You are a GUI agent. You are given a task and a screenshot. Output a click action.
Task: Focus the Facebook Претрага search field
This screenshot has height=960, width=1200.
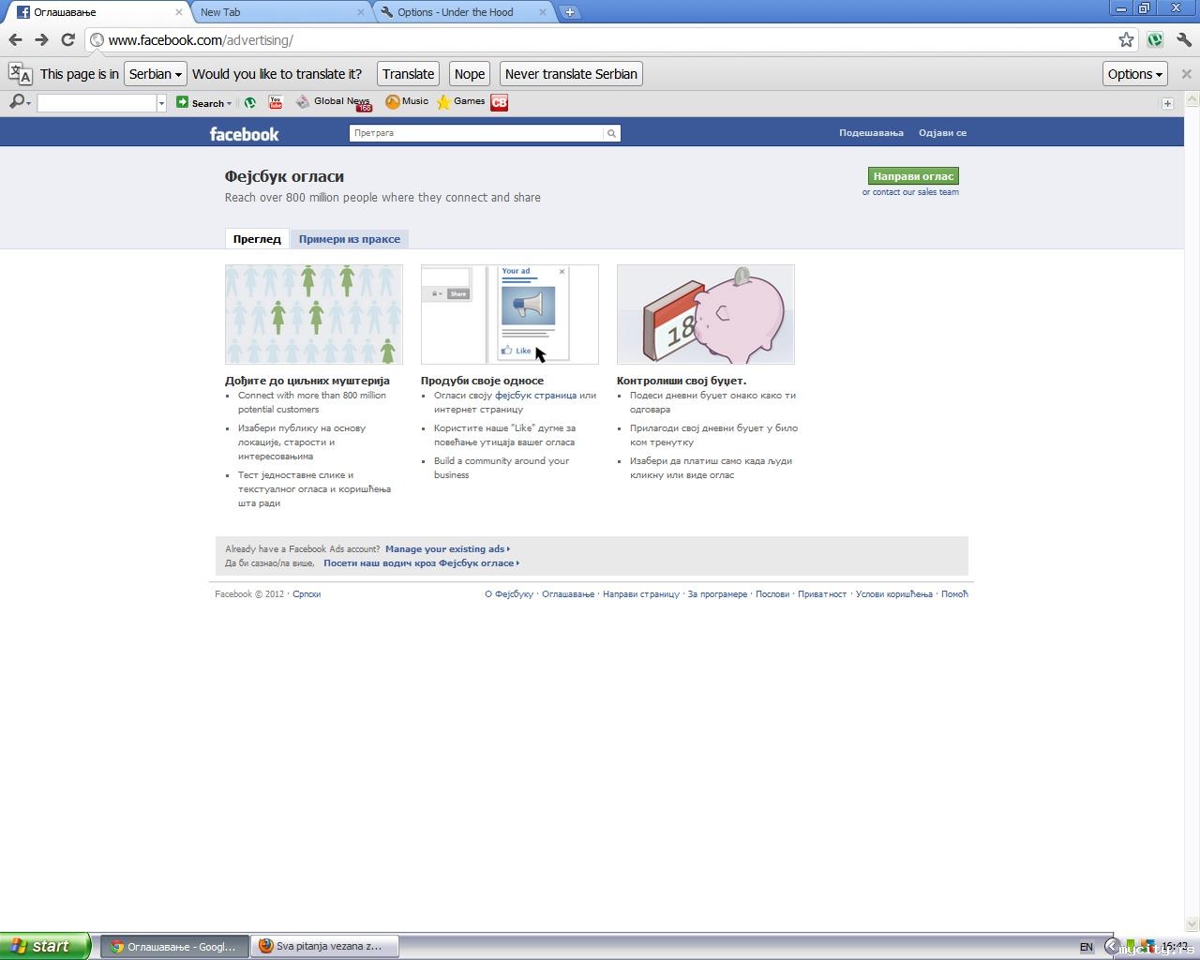point(475,133)
